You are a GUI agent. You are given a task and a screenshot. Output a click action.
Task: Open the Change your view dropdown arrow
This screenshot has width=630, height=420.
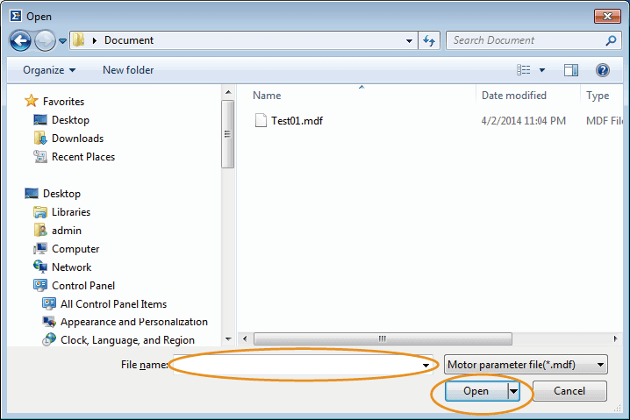point(542,70)
